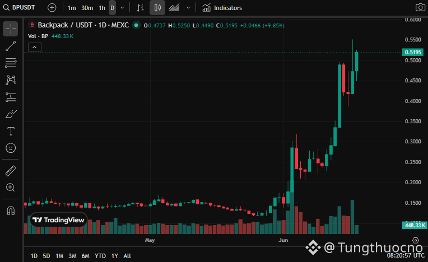Open the TradingView logo link

pyautogui.click(x=58, y=220)
